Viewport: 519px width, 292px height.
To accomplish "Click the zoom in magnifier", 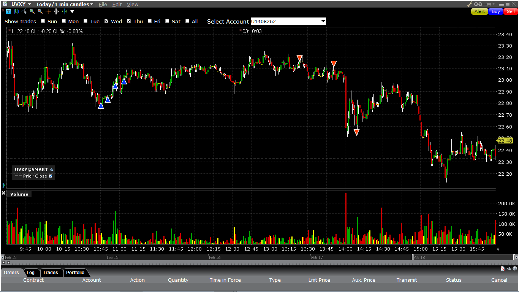I will (x=32, y=11).
